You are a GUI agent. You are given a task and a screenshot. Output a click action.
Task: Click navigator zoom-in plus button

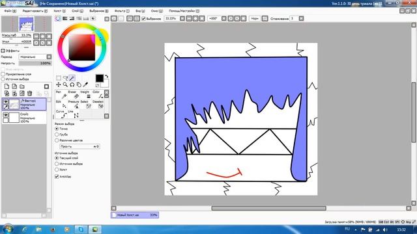click(x=43, y=36)
